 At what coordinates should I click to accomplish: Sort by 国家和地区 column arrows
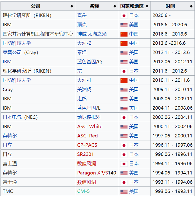(x=147, y=6)
